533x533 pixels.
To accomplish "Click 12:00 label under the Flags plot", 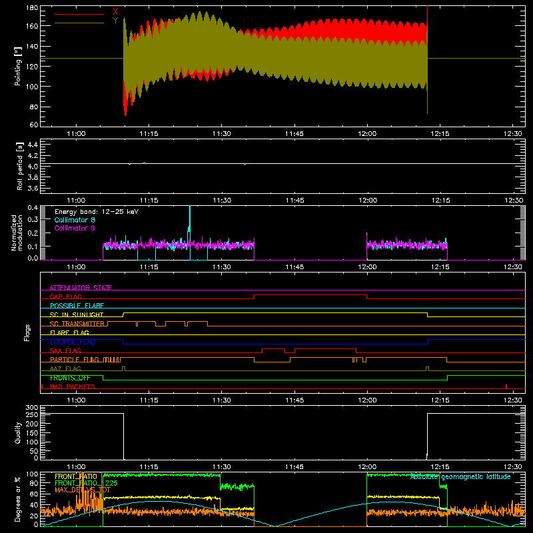I will tap(368, 400).
